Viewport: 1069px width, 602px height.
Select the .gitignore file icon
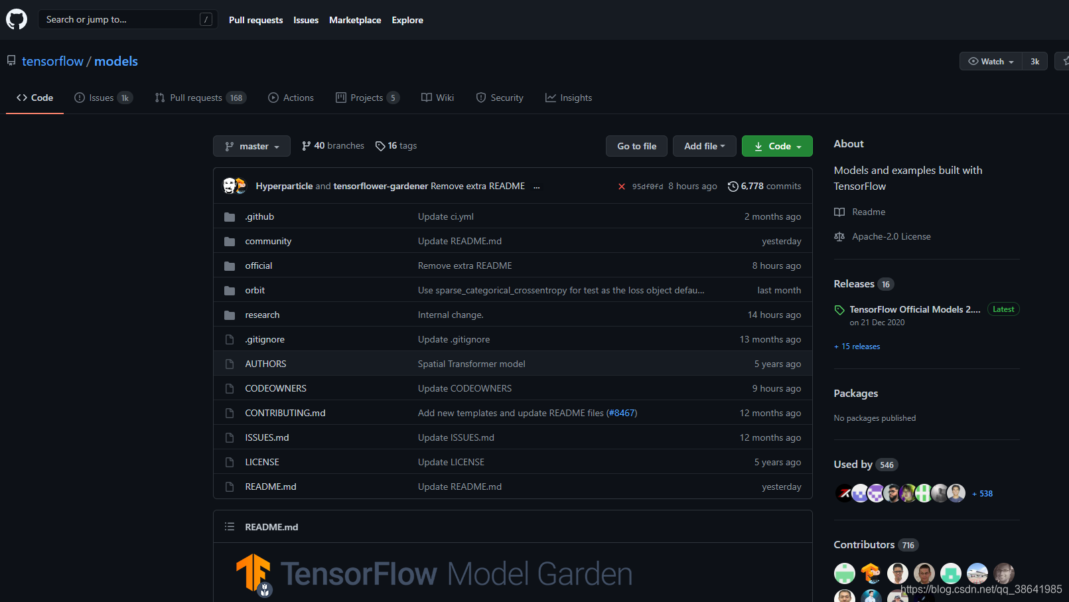230,340
